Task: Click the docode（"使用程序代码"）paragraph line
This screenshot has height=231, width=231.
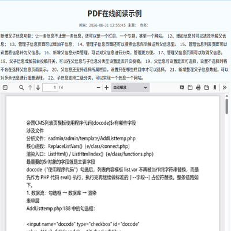Action: (113, 170)
